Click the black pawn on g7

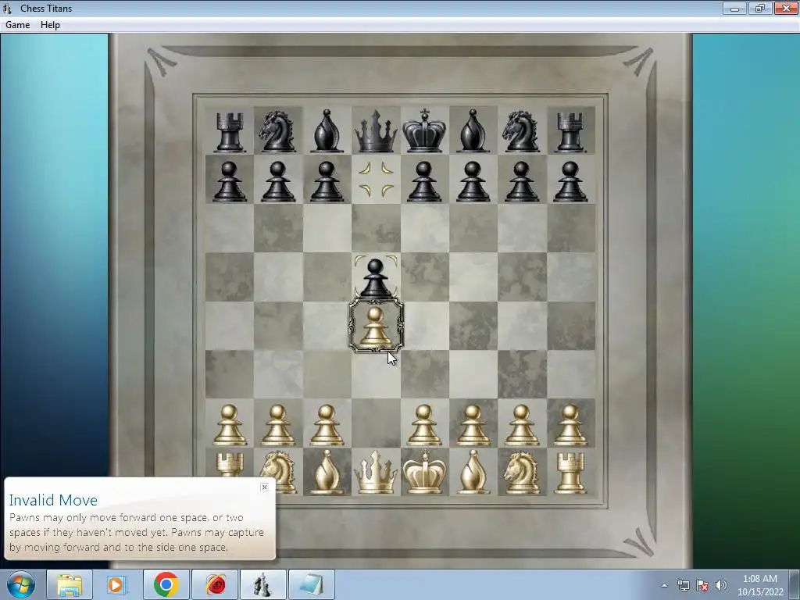[x=521, y=181]
